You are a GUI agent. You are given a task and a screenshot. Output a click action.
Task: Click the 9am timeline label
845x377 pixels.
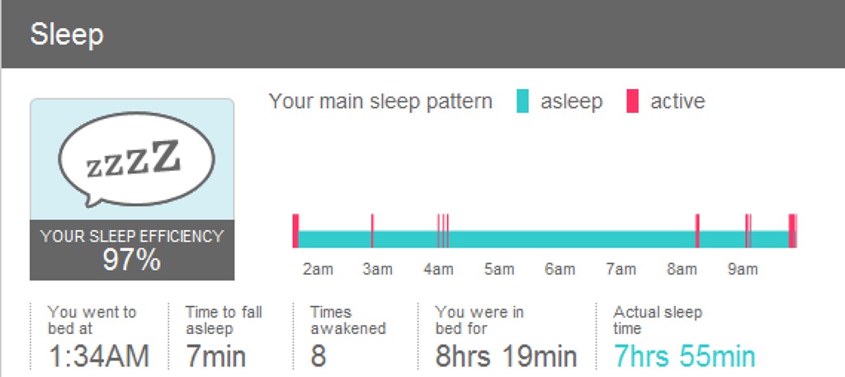tap(743, 270)
